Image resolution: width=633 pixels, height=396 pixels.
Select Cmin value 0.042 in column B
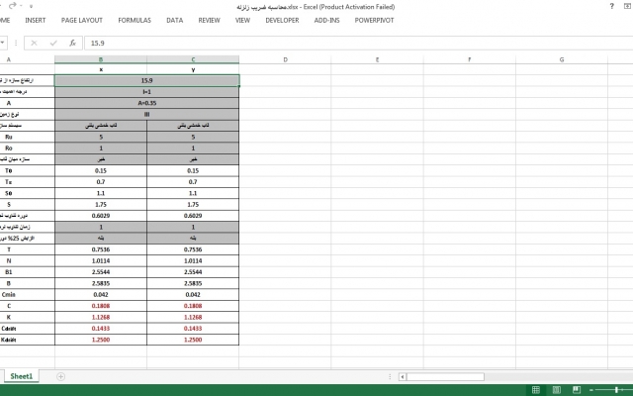coord(101,295)
